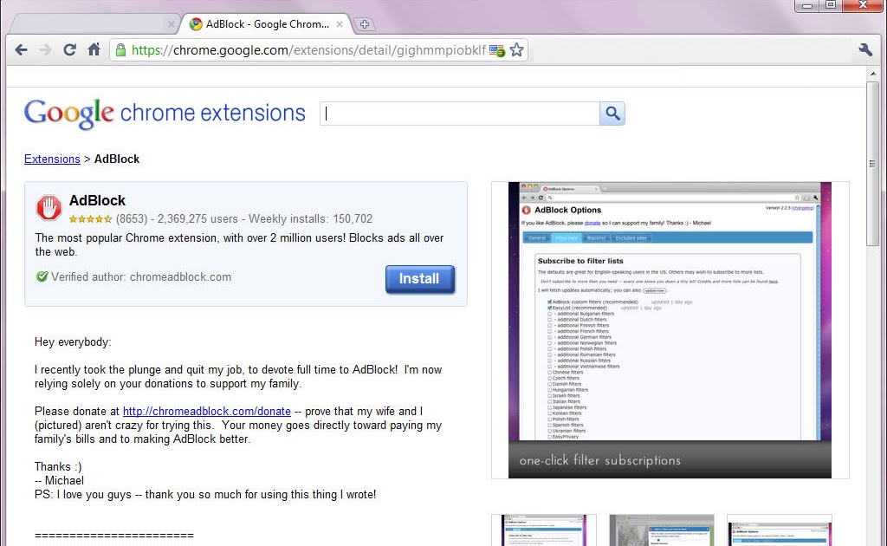Minimize the Chrome window
This screenshot has width=887, height=546.
point(807,5)
